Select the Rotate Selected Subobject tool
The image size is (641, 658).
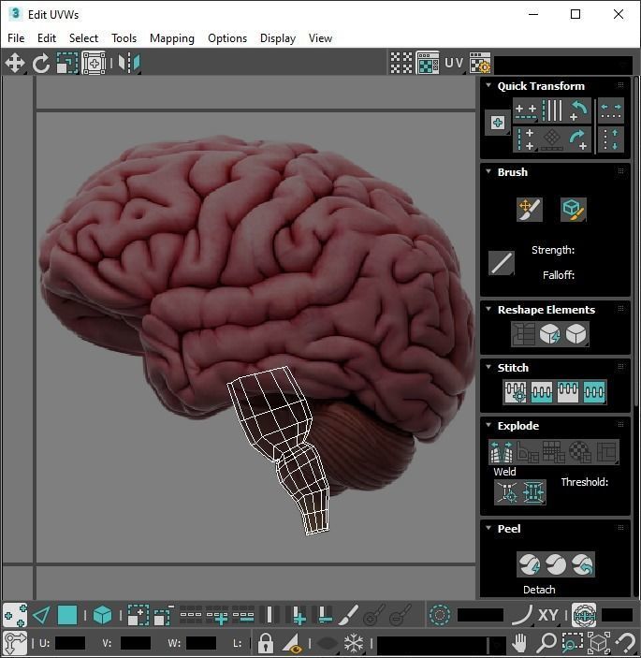[x=40, y=63]
